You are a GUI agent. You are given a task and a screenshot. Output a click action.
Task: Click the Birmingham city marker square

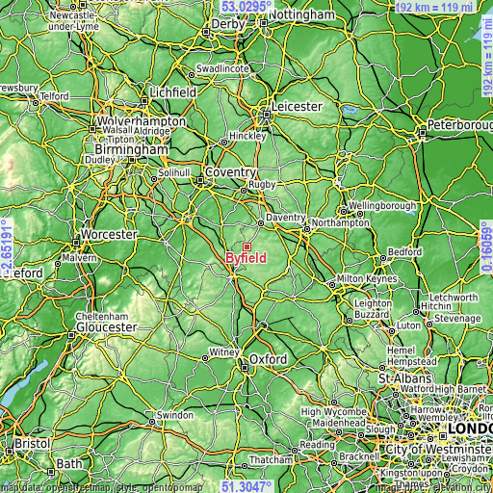coord(132,160)
